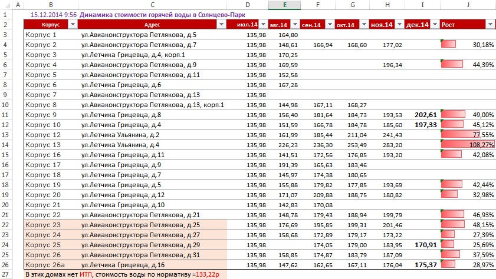Screen dimensions: 496x279
Task: Select the bold value 197,33
Action: click(x=422, y=125)
